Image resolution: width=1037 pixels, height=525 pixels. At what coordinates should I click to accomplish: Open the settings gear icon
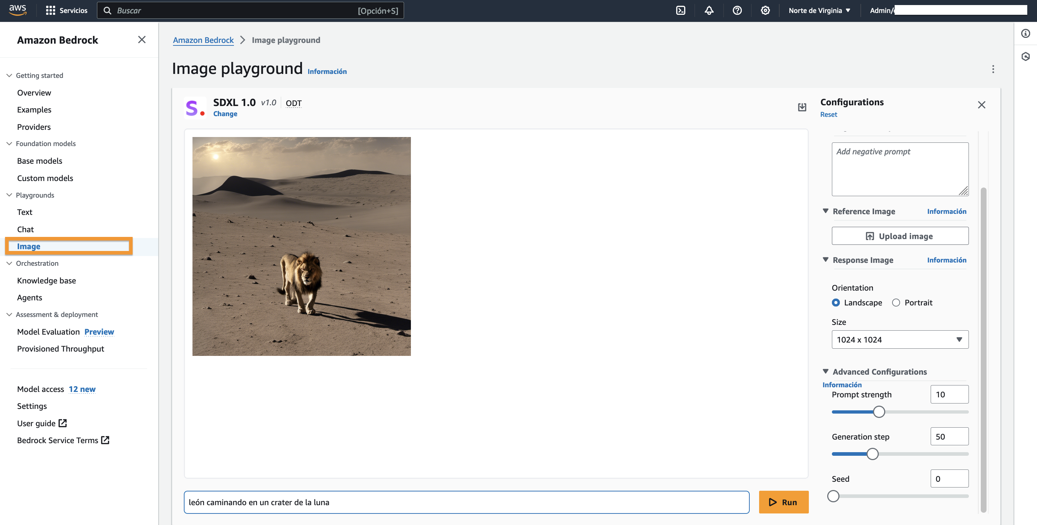(765, 10)
